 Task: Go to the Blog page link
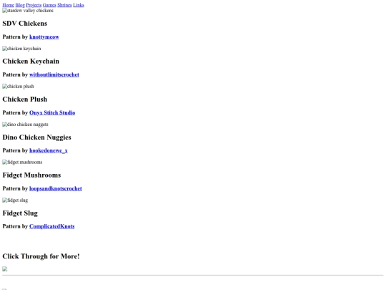20,5
